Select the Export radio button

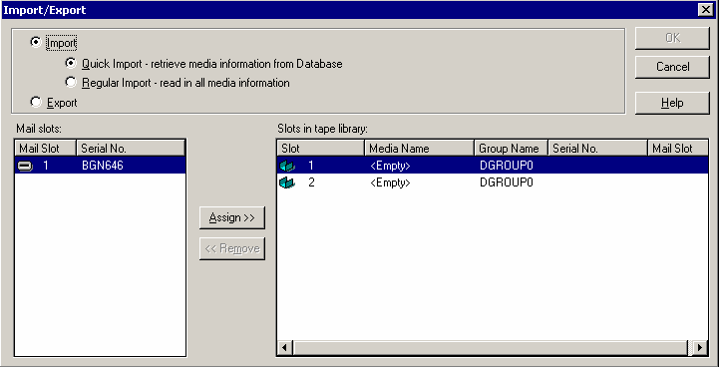(35, 103)
